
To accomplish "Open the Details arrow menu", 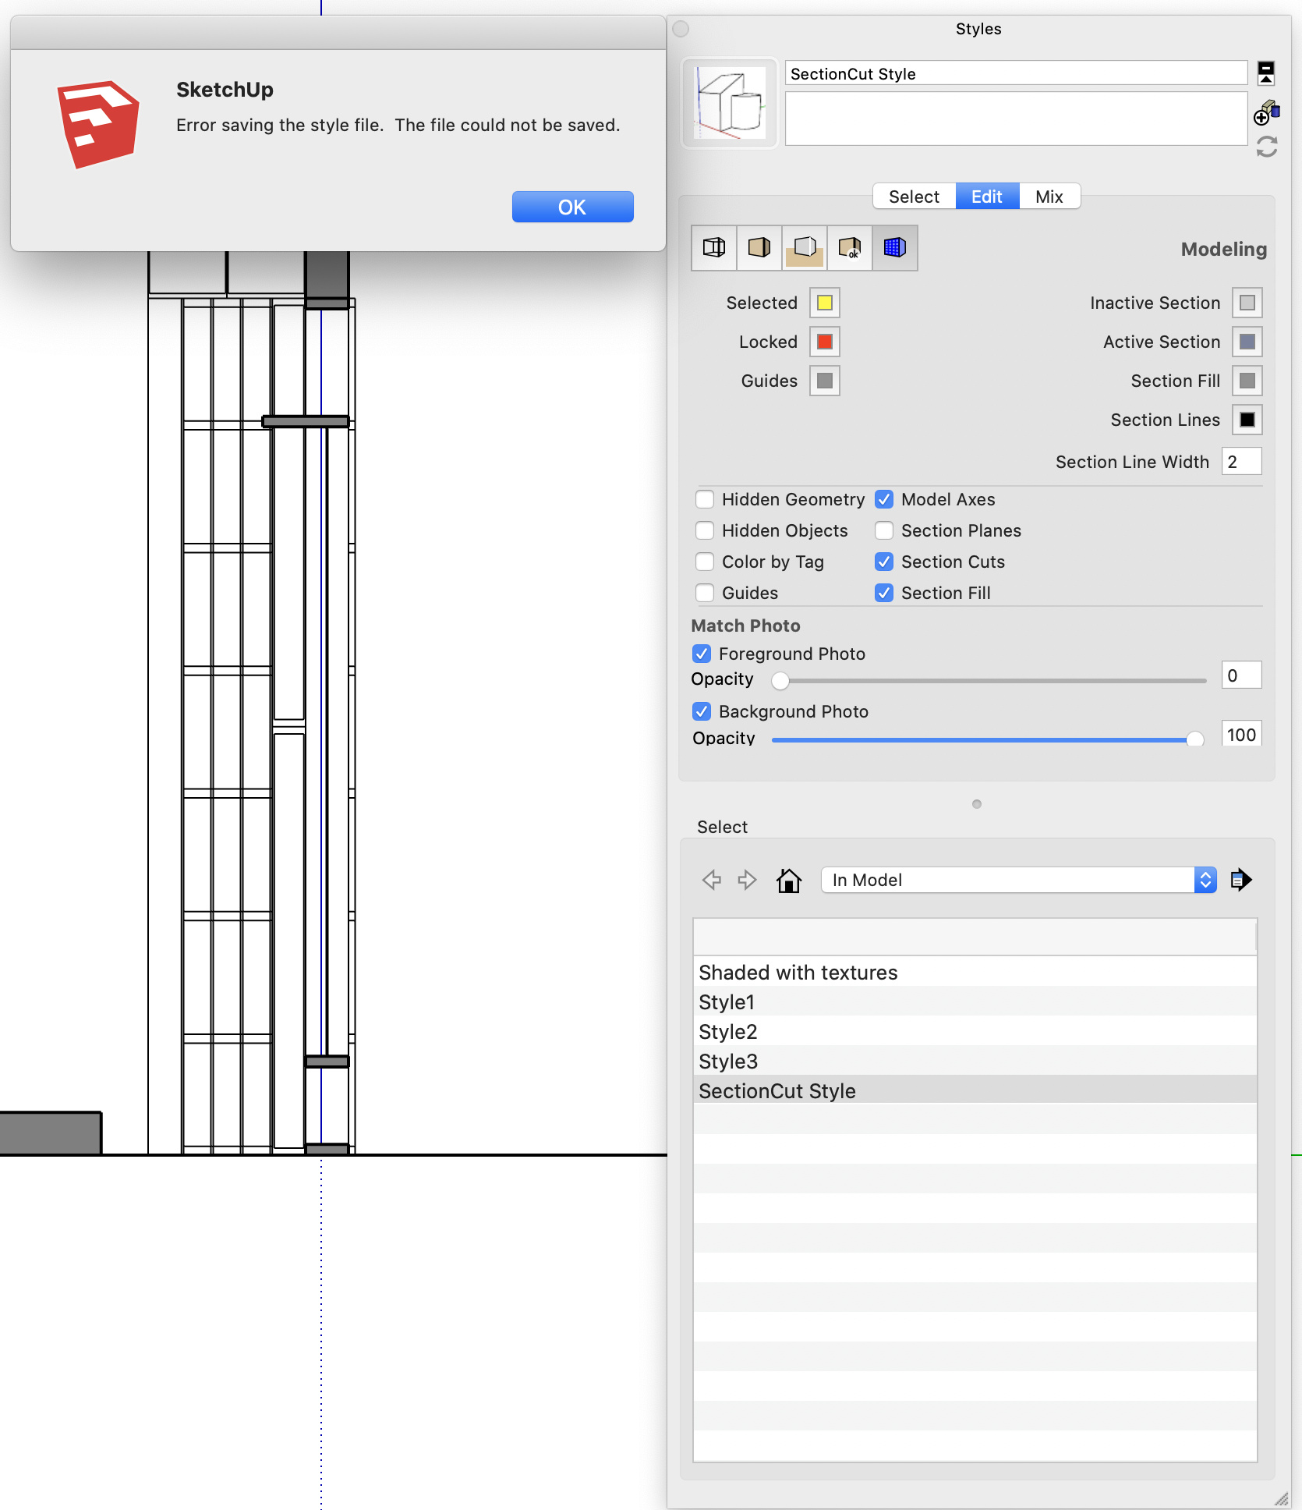I will coord(1241,880).
